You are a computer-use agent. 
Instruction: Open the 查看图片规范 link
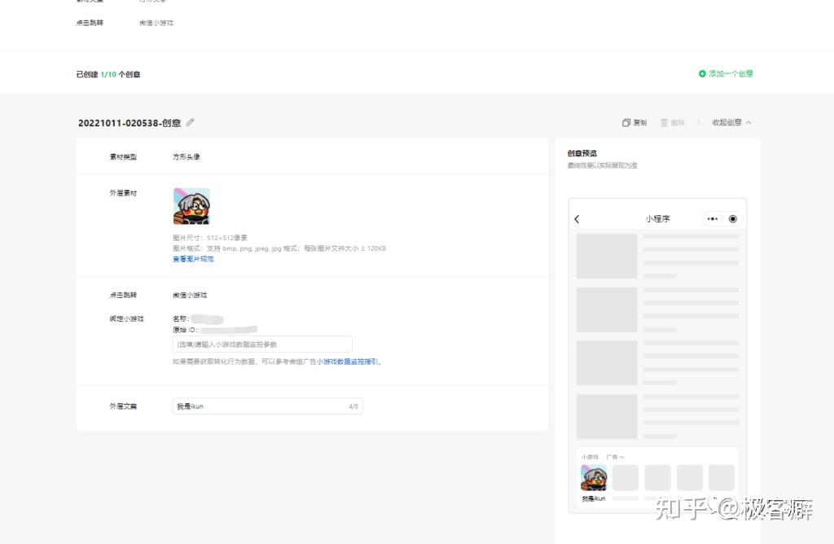point(193,259)
